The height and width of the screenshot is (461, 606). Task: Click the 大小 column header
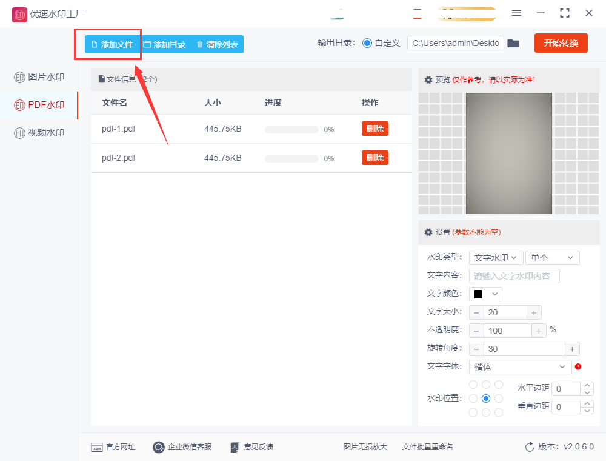pos(213,103)
